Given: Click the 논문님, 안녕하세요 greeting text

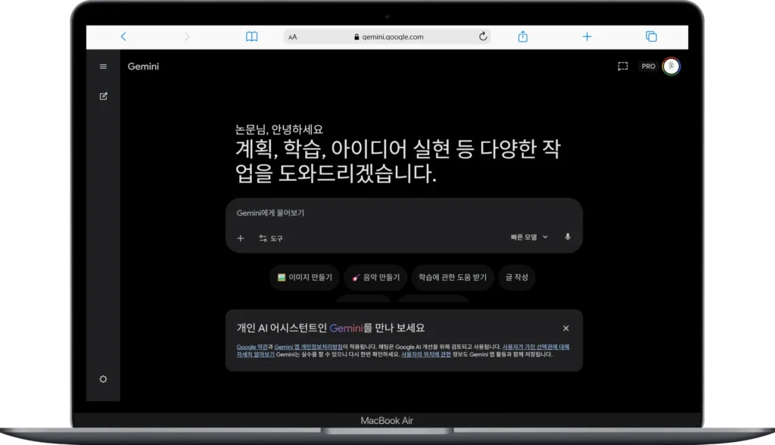Looking at the screenshot, I should coord(279,129).
